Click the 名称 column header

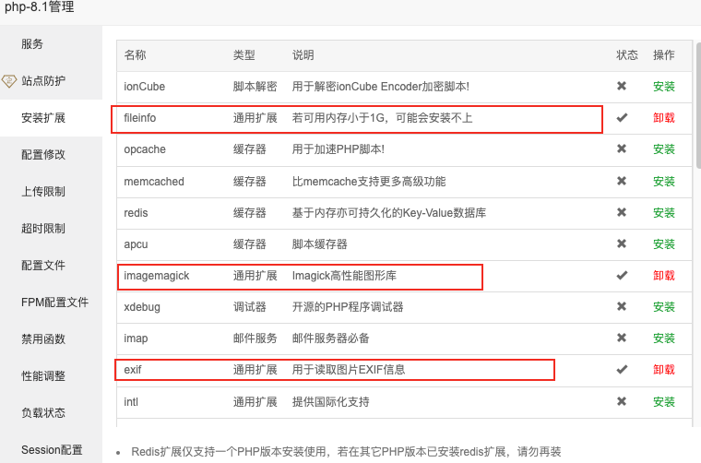(x=135, y=55)
